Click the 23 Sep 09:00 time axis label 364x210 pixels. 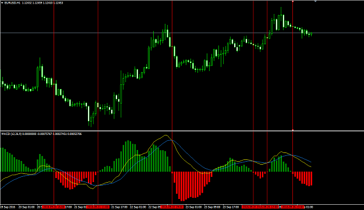(x=212, y=207)
